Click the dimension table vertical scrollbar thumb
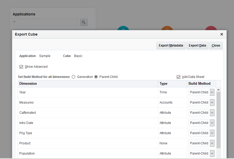The height and width of the screenshot is (159, 234). point(219,120)
